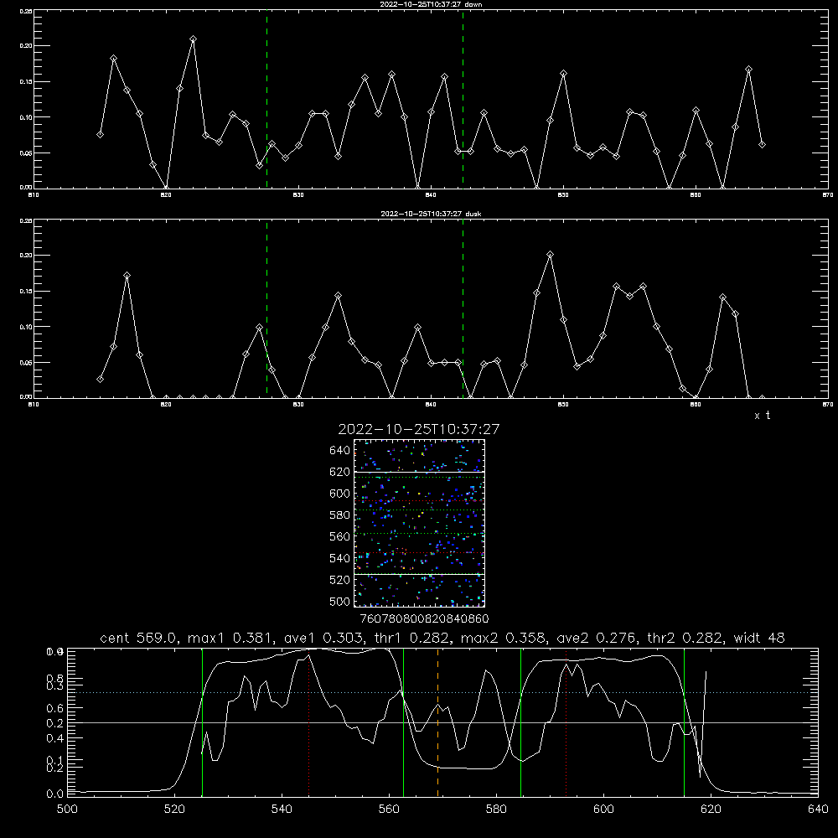This screenshot has height=838, width=838.
Task: Click the green vertical line at 525 in bottom plot
Action: 202,722
